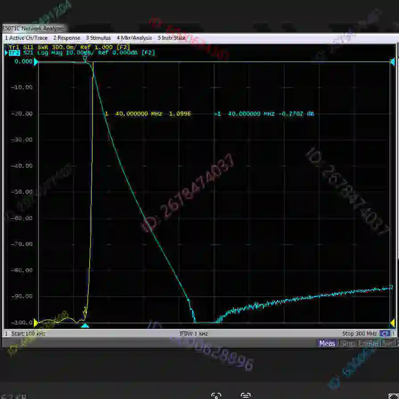Open the 3 Stimulus menu
The width and height of the screenshot is (399, 399).
click(x=98, y=38)
